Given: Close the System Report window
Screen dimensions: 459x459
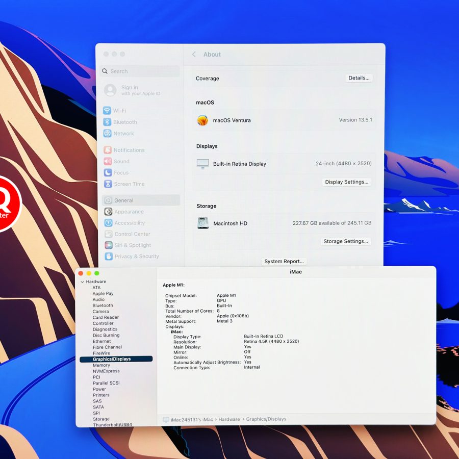Looking at the screenshot, I should coord(81,273).
